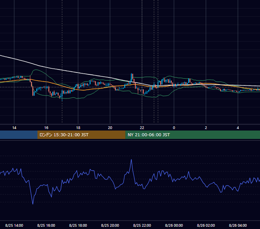Click the tall candlestick spike before 22:00
The height and width of the screenshot is (229, 260).
[131, 77]
